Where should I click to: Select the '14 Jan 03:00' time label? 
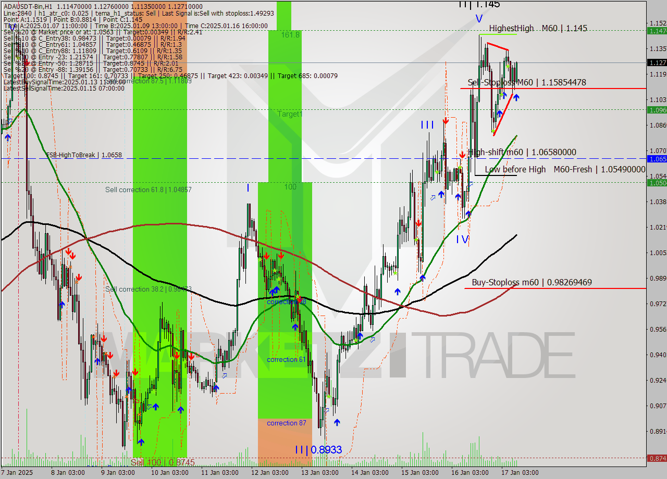click(369, 473)
